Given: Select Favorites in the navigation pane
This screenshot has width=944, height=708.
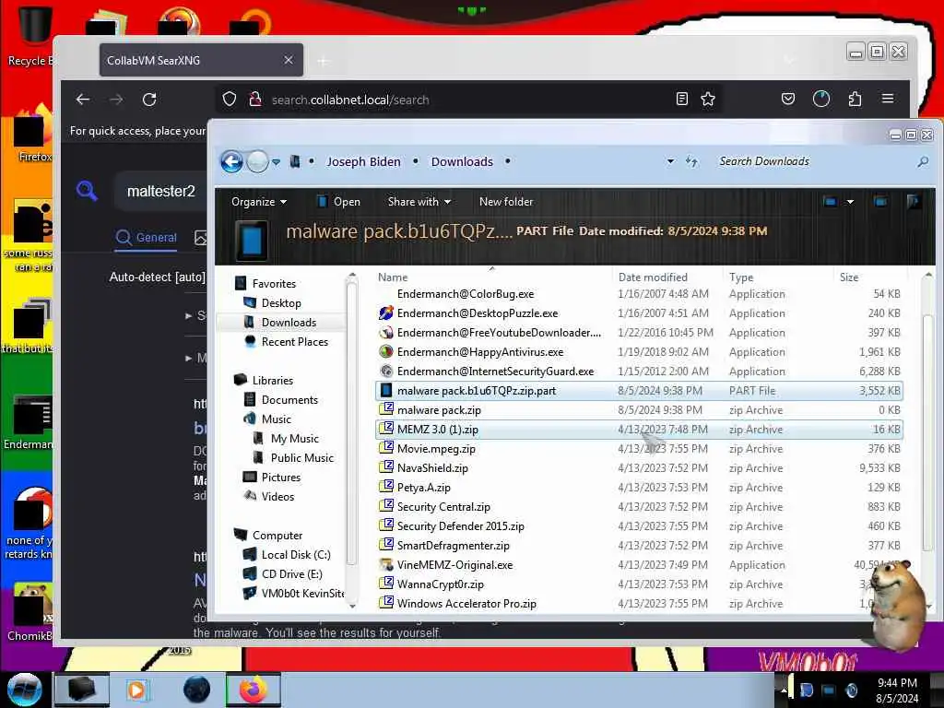Looking at the screenshot, I should [274, 284].
